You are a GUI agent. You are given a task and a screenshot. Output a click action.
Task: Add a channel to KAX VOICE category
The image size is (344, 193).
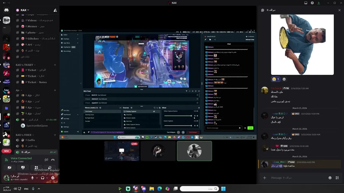point(55,135)
